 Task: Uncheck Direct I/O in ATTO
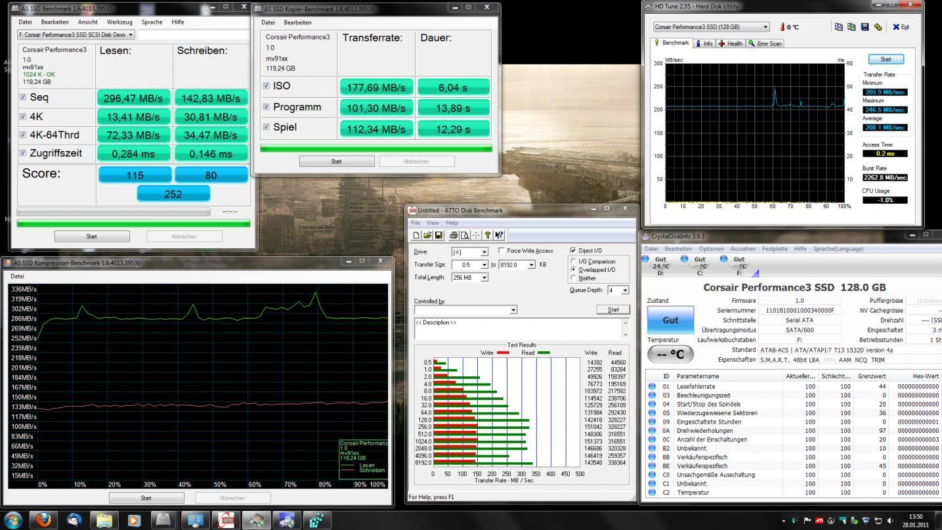(x=573, y=250)
